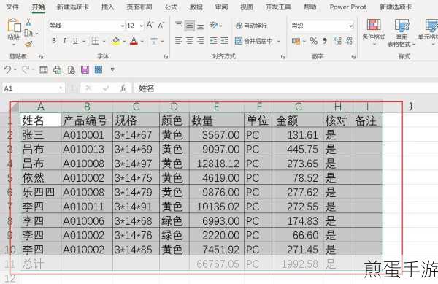Open underline style dropdown arrow
This screenshot has height=284, width=438.
(84, 42)
